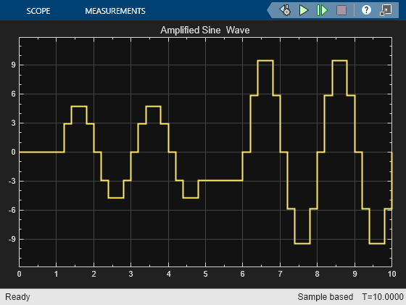Image resolution: width=406 pixels, height=305 pixels.
Task: Open the MEASUREMENTS tab
Action: (x=115, y=11)
